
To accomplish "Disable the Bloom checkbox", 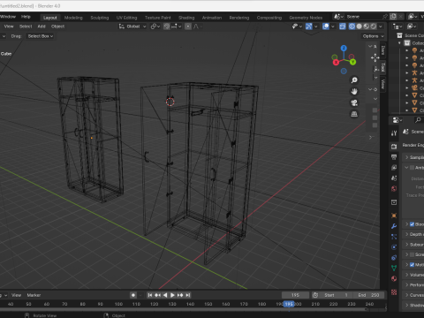I will (412, 224).
